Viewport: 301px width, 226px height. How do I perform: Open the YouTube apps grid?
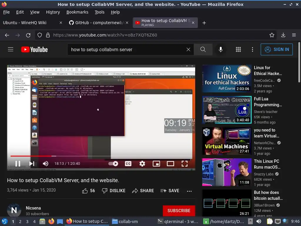pos(238,49)
